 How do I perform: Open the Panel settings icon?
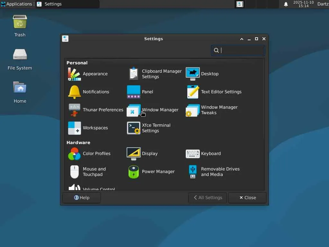pyautogui.click(x=133, y=92)
